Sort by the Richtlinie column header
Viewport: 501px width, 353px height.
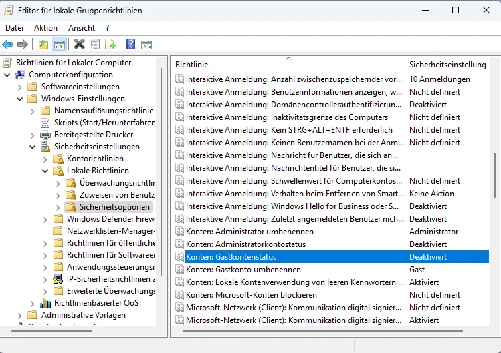tap(288, 65)
